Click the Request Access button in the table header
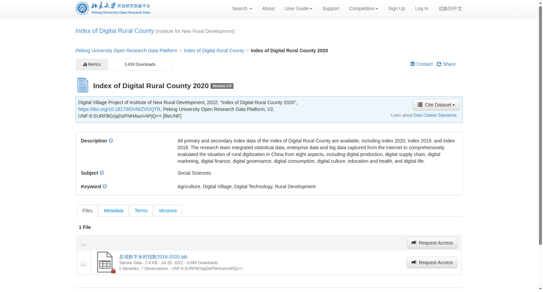Viewport: 543px width, 292px height. (432, 243)
